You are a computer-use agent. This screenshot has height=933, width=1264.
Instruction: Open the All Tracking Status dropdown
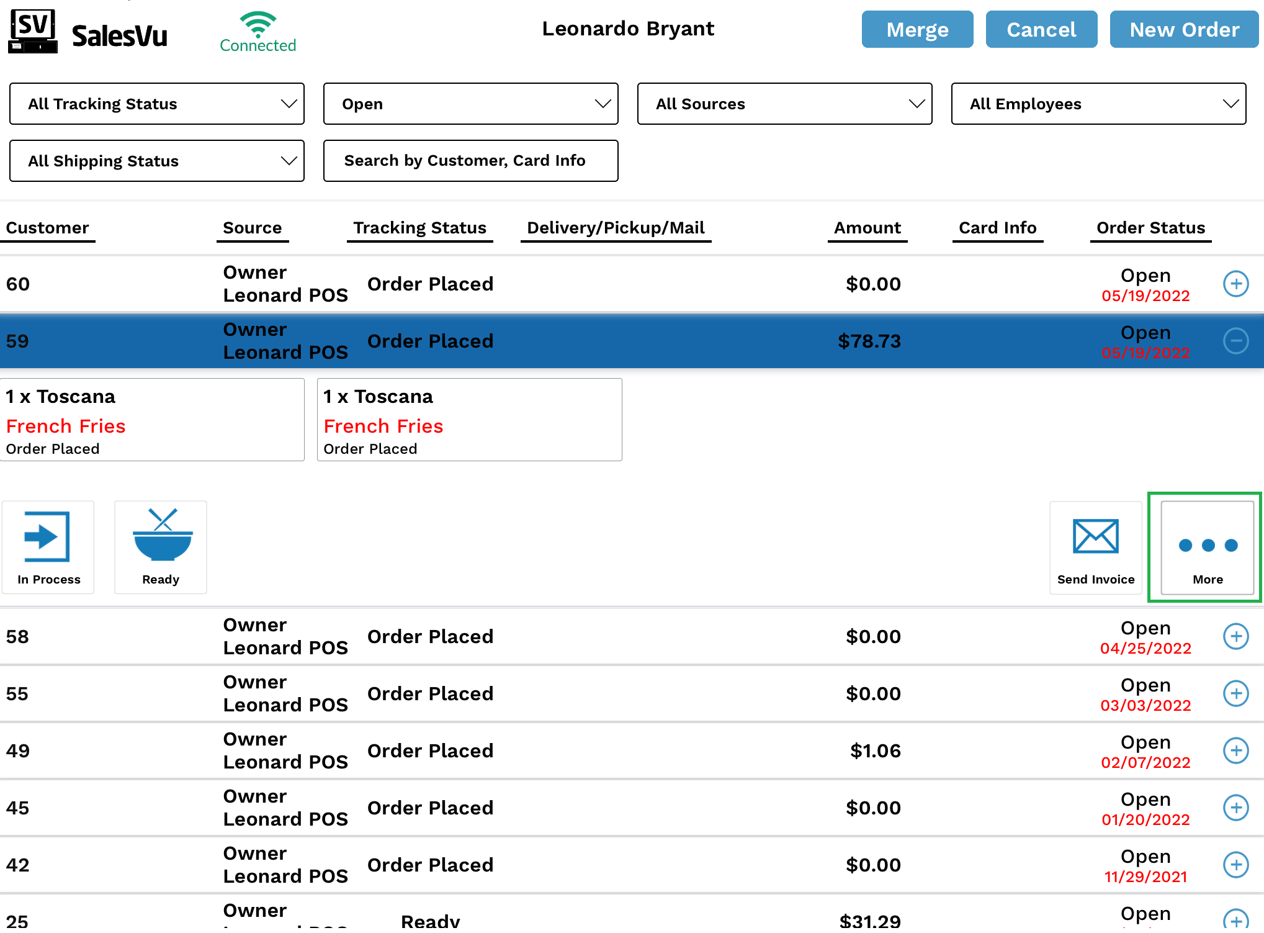point(157,104)
